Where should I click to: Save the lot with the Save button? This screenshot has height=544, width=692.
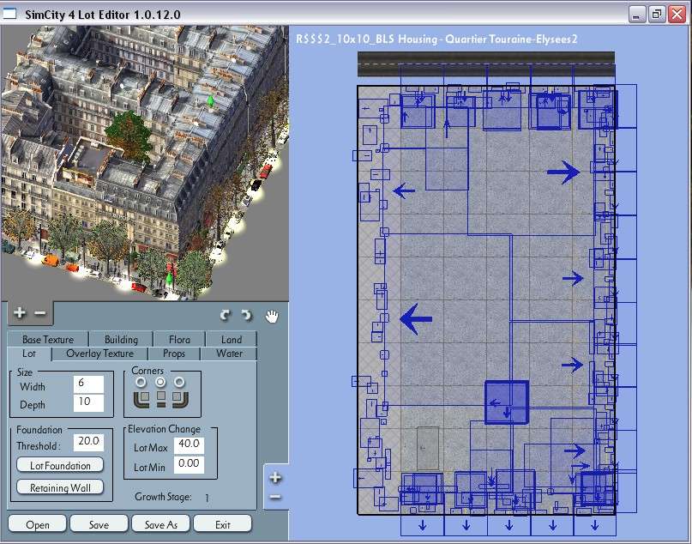click(99, 524)
